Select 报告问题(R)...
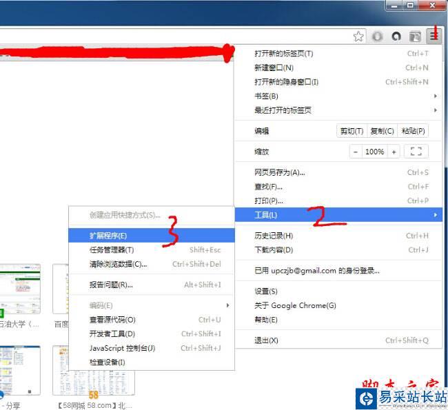This screenshot has height=410, width=448. click(152, 285)
